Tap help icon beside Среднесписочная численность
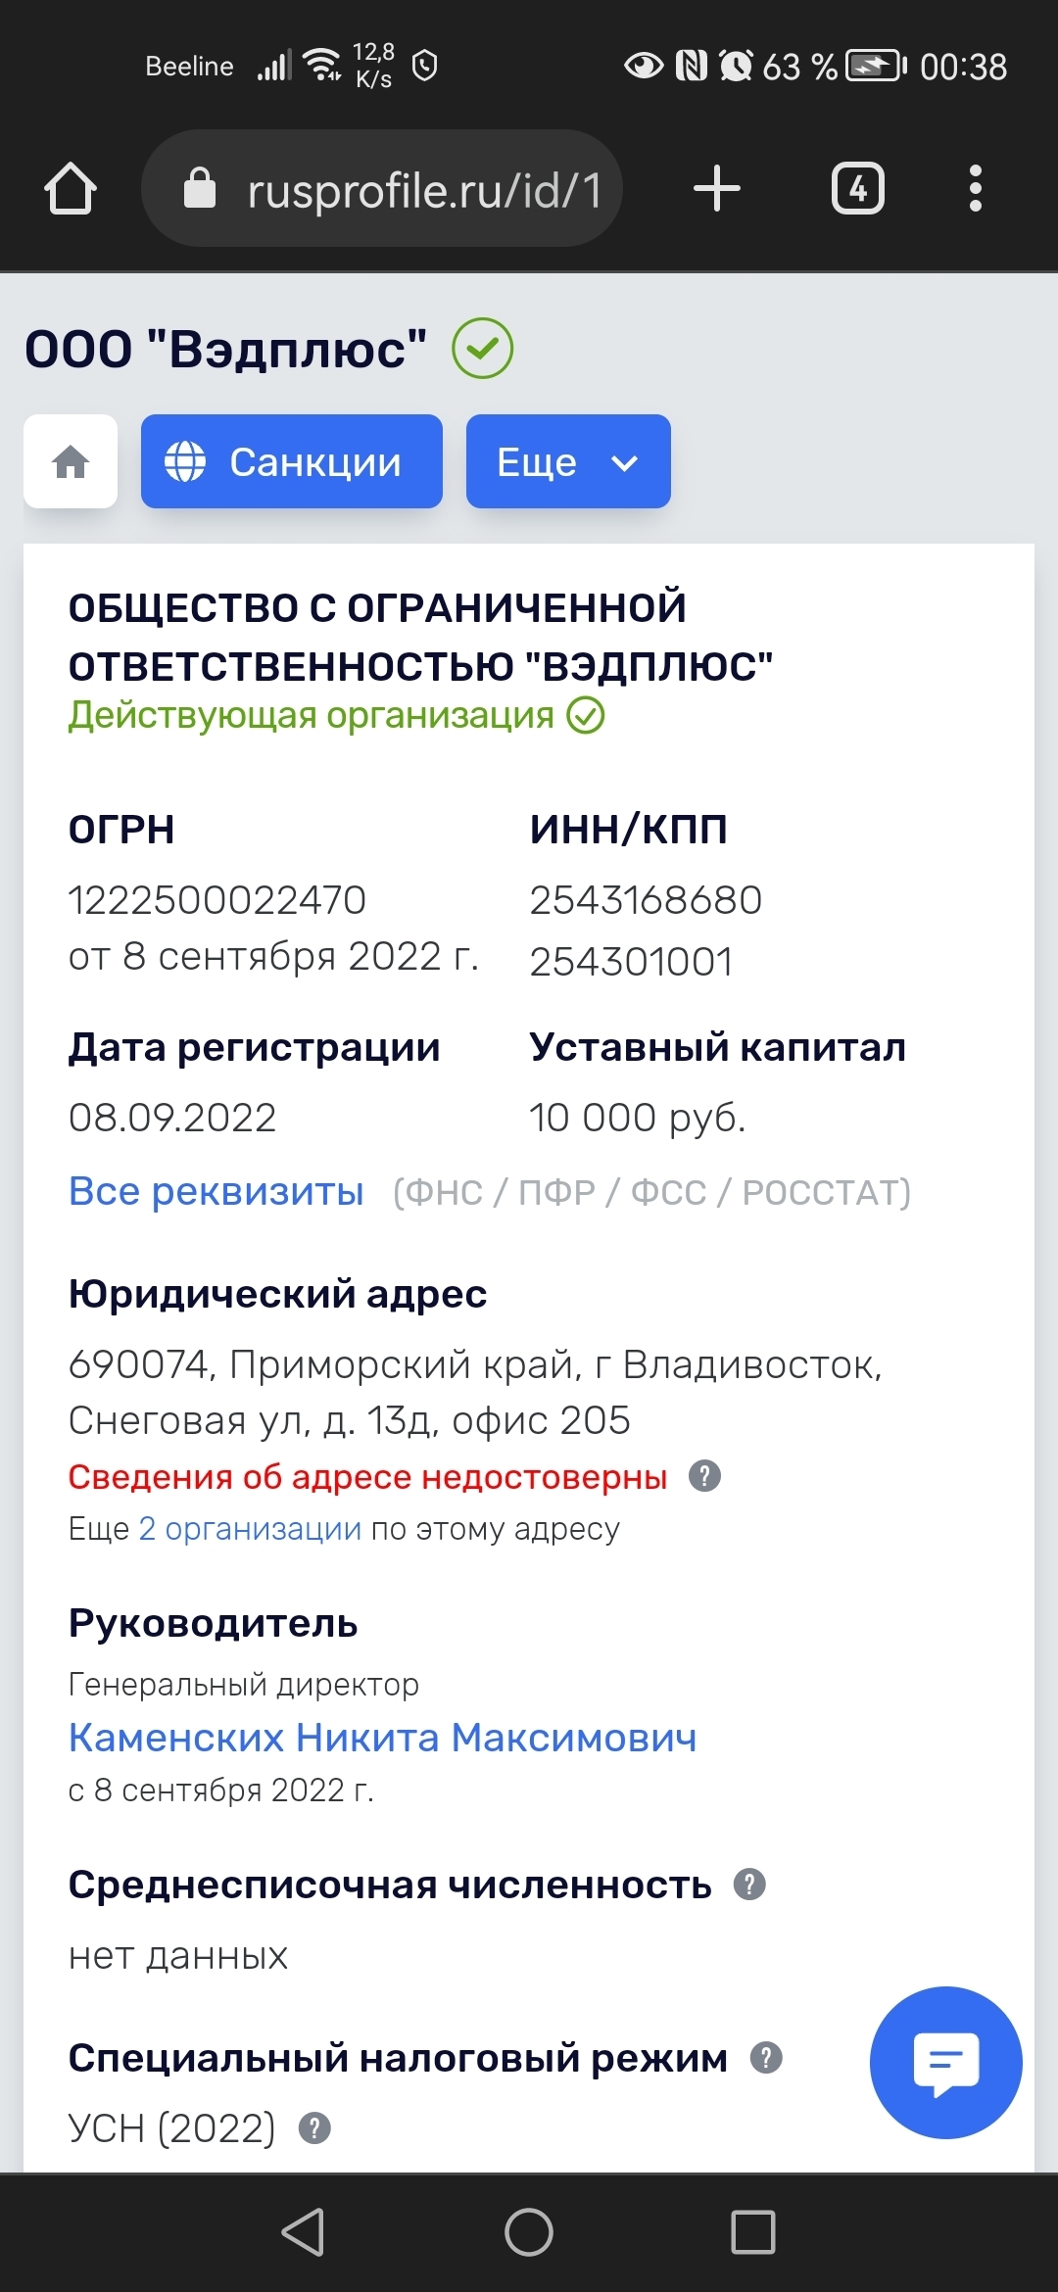Image resolution: width=1058 pixels, height=2292 pixels. 749,1884
